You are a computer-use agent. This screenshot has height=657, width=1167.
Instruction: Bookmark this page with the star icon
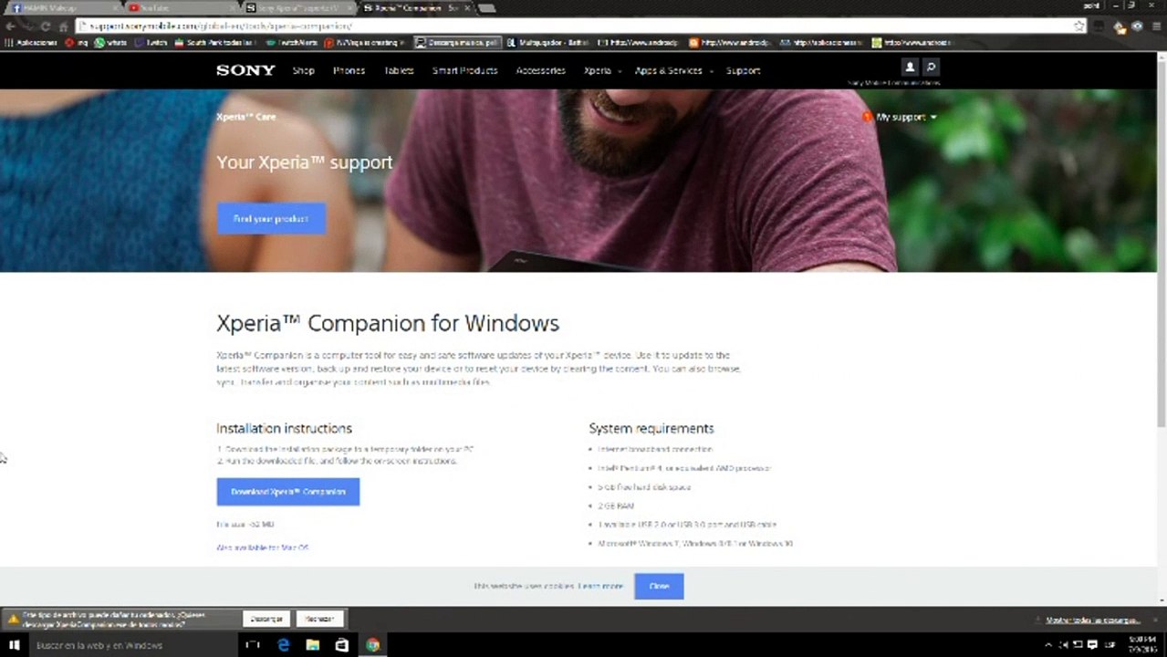1079,26
